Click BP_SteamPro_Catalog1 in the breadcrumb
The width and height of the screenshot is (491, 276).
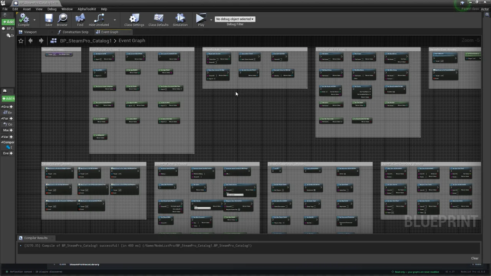click(x=86, y=41)
